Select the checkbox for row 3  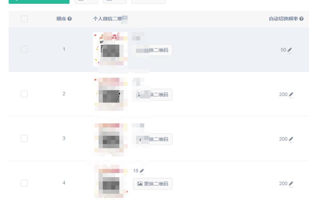24,139
